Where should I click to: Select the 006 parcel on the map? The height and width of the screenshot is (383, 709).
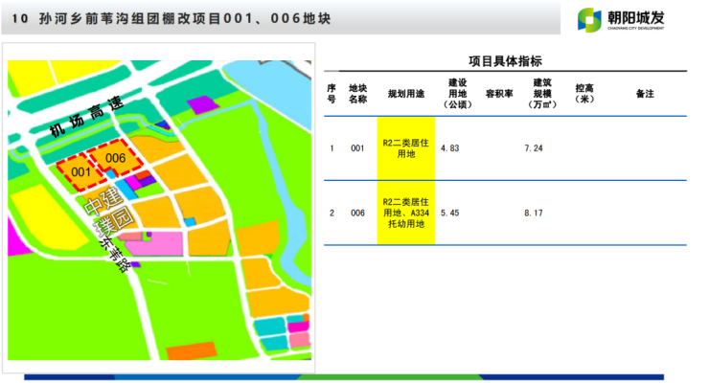click(115, 158)
